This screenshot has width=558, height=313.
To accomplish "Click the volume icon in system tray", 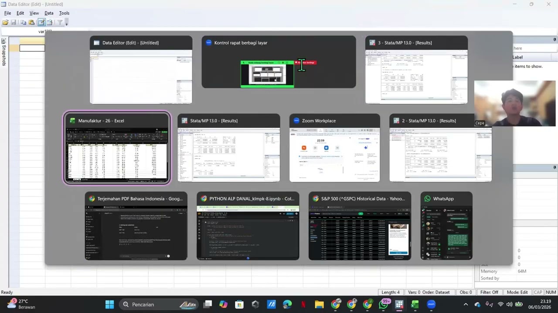I will 509,304.
